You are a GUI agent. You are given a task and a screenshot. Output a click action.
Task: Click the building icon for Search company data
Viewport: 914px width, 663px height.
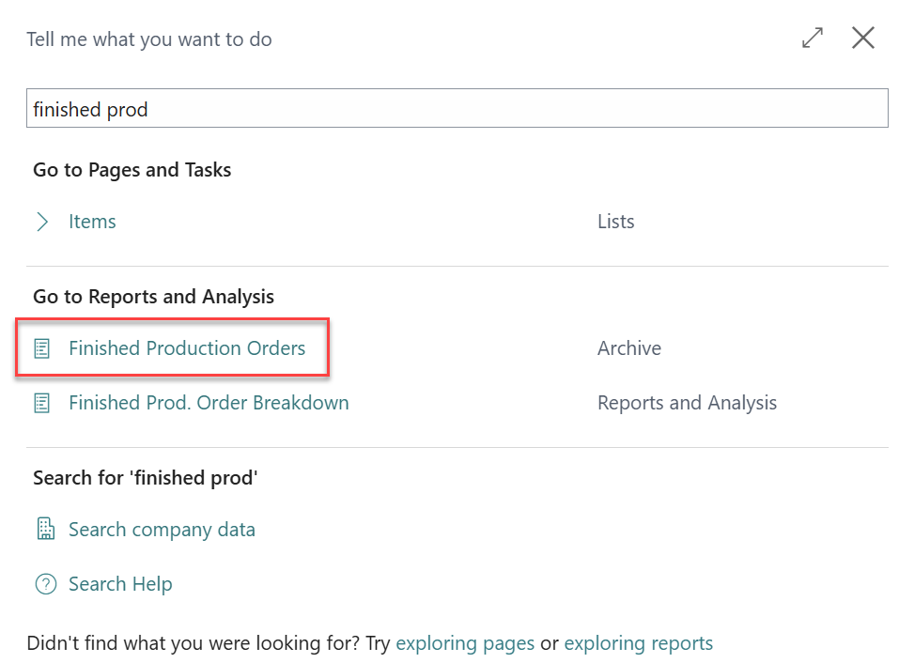coord(44,529)
